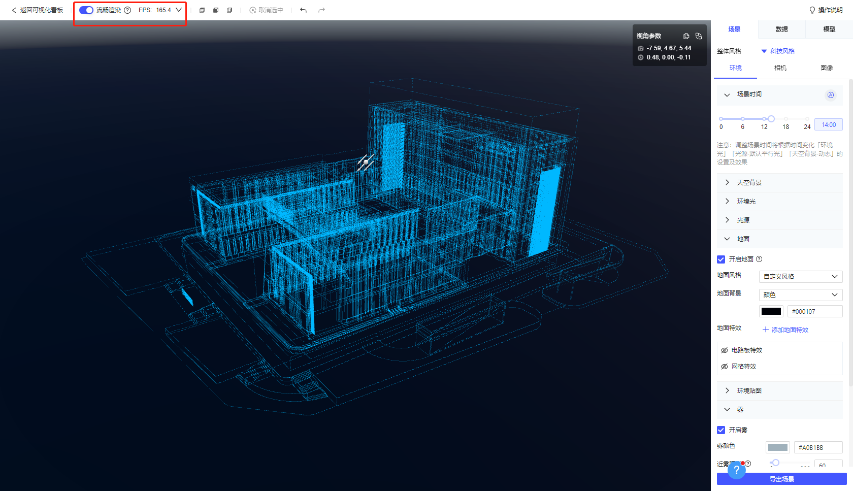Viewport: 853px width, 491px height.
Task: Open the 地面风格 dropdown
Action: [800, 277]
